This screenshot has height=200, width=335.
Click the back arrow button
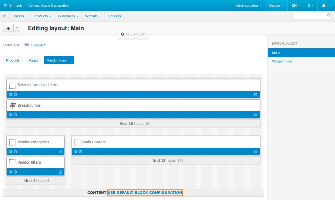click(x=8, y=28)
